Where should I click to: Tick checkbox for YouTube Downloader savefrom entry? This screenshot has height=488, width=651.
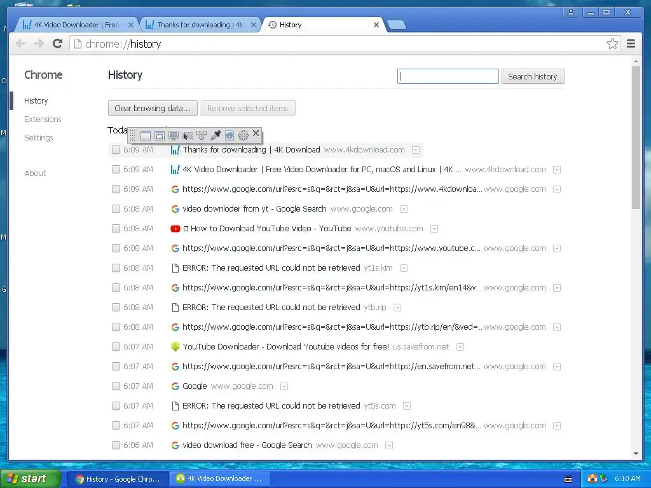116,346
